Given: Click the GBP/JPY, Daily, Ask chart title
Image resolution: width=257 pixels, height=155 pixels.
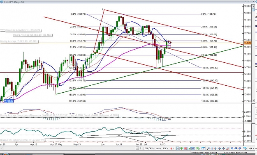Looking at the screenshot, I should [x=14, y=2].
